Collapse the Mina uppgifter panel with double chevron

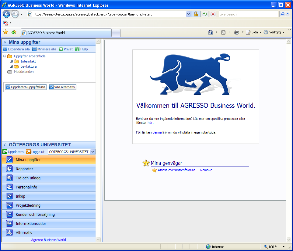coord(5,42)
